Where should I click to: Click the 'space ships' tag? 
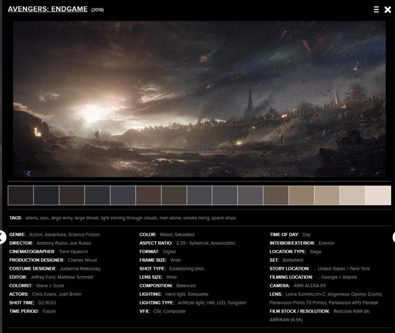[223, 218]
